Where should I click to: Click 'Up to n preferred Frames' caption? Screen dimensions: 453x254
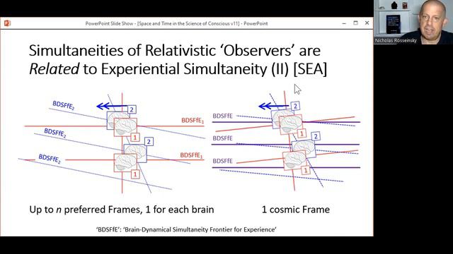click(x=122, y=210)
